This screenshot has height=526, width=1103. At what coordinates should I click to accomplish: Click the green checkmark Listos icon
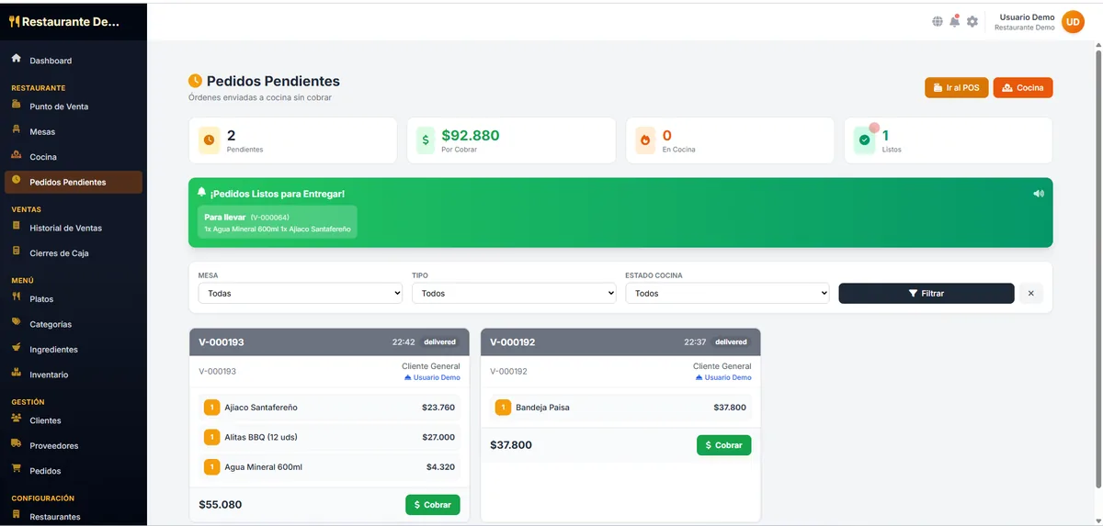click(864, 140)
